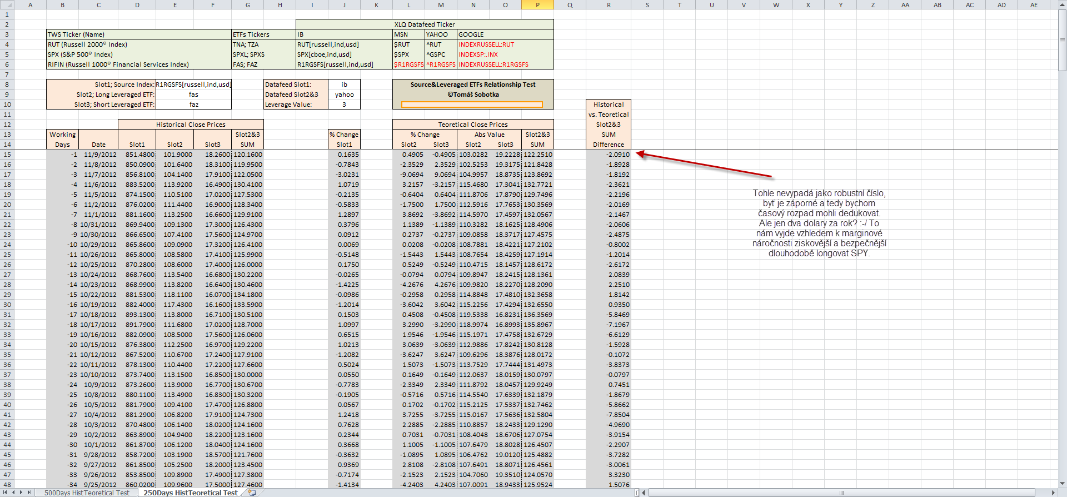Click the horizontal scrollbar right arrow
The width and height of the screenshot is (1067, 497).
[x=1053, y=493]
